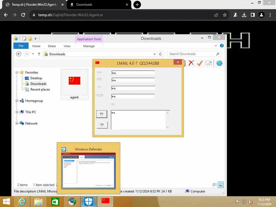Click the rename icon in Explorer toolbar

click(209, 63)
